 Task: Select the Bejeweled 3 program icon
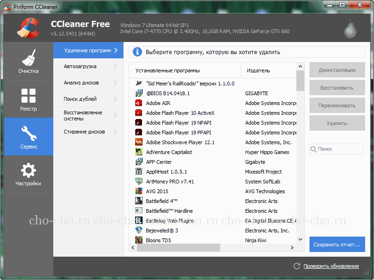coord(138,230)
